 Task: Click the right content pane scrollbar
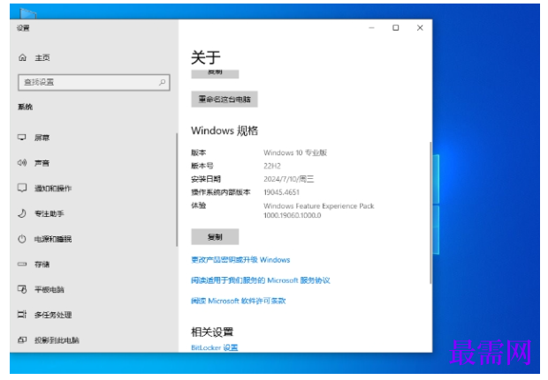pyautogui.click(x=430, y=212)
